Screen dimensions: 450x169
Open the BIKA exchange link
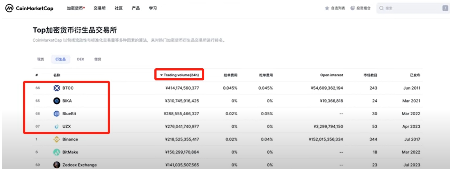pos(67,101)
